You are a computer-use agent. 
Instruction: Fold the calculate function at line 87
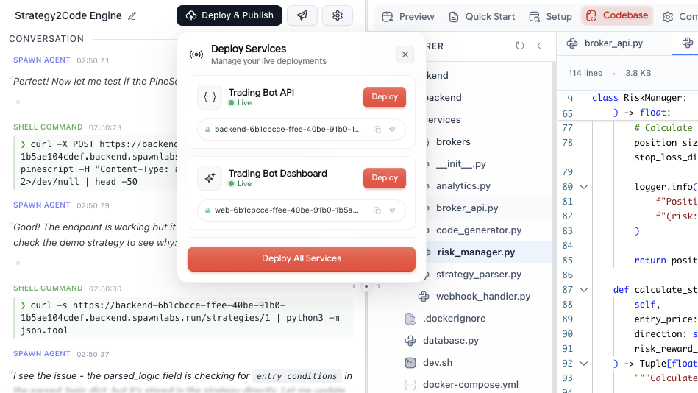click(584, 290)
